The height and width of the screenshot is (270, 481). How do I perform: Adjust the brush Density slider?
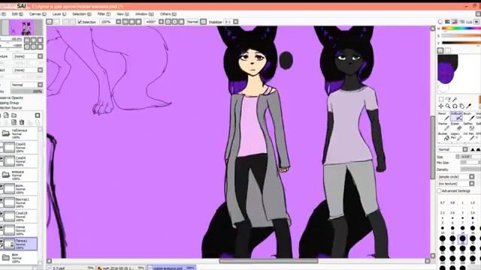click(x=470, y=169)
